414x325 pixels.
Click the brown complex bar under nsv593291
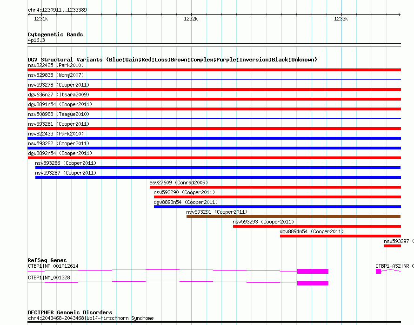click(294, 217)
